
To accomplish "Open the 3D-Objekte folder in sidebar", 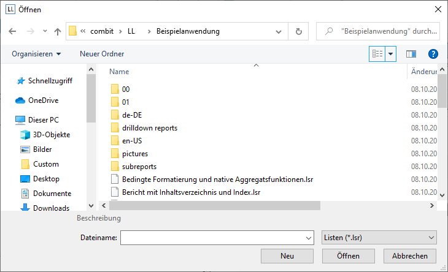I will pos(51,135).
